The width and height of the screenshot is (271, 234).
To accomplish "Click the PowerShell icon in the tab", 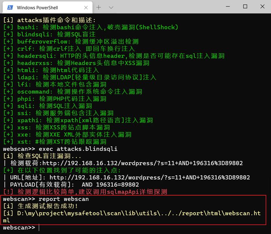I will tap(10, 8).
